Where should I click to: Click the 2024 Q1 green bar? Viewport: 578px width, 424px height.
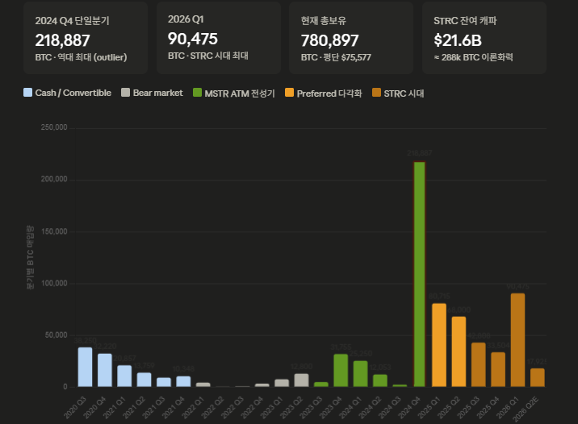pyautogui.click(x=360, y=374)
